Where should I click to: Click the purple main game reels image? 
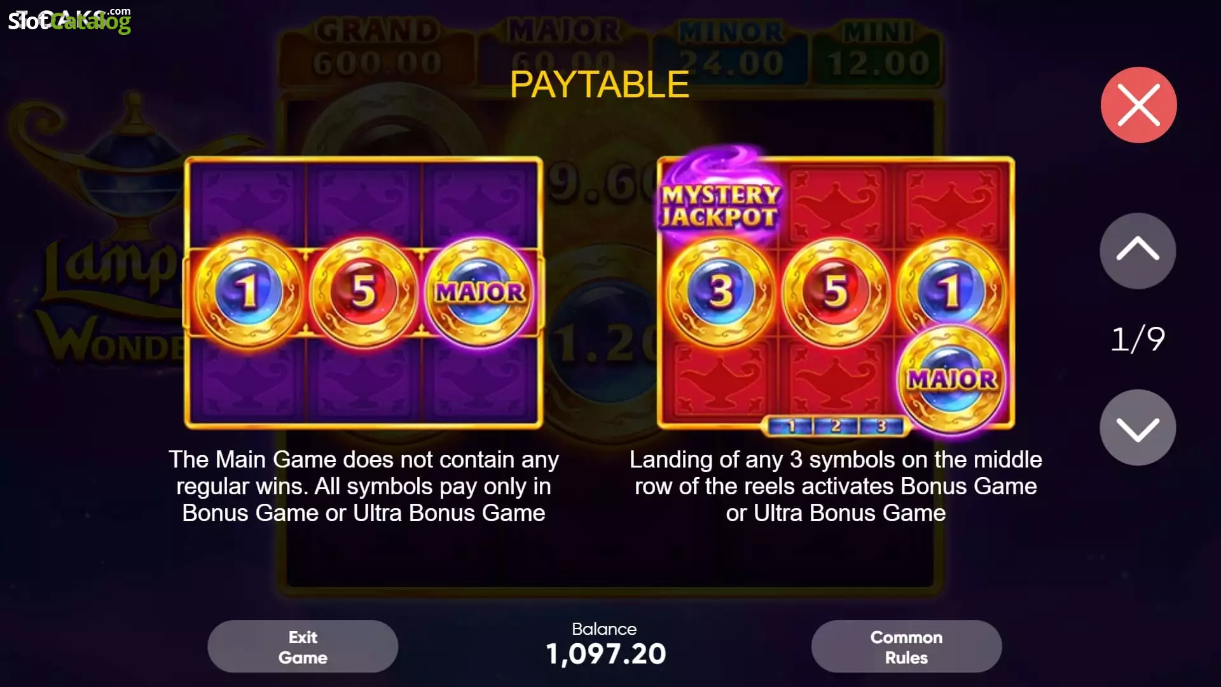coord(364,293)
